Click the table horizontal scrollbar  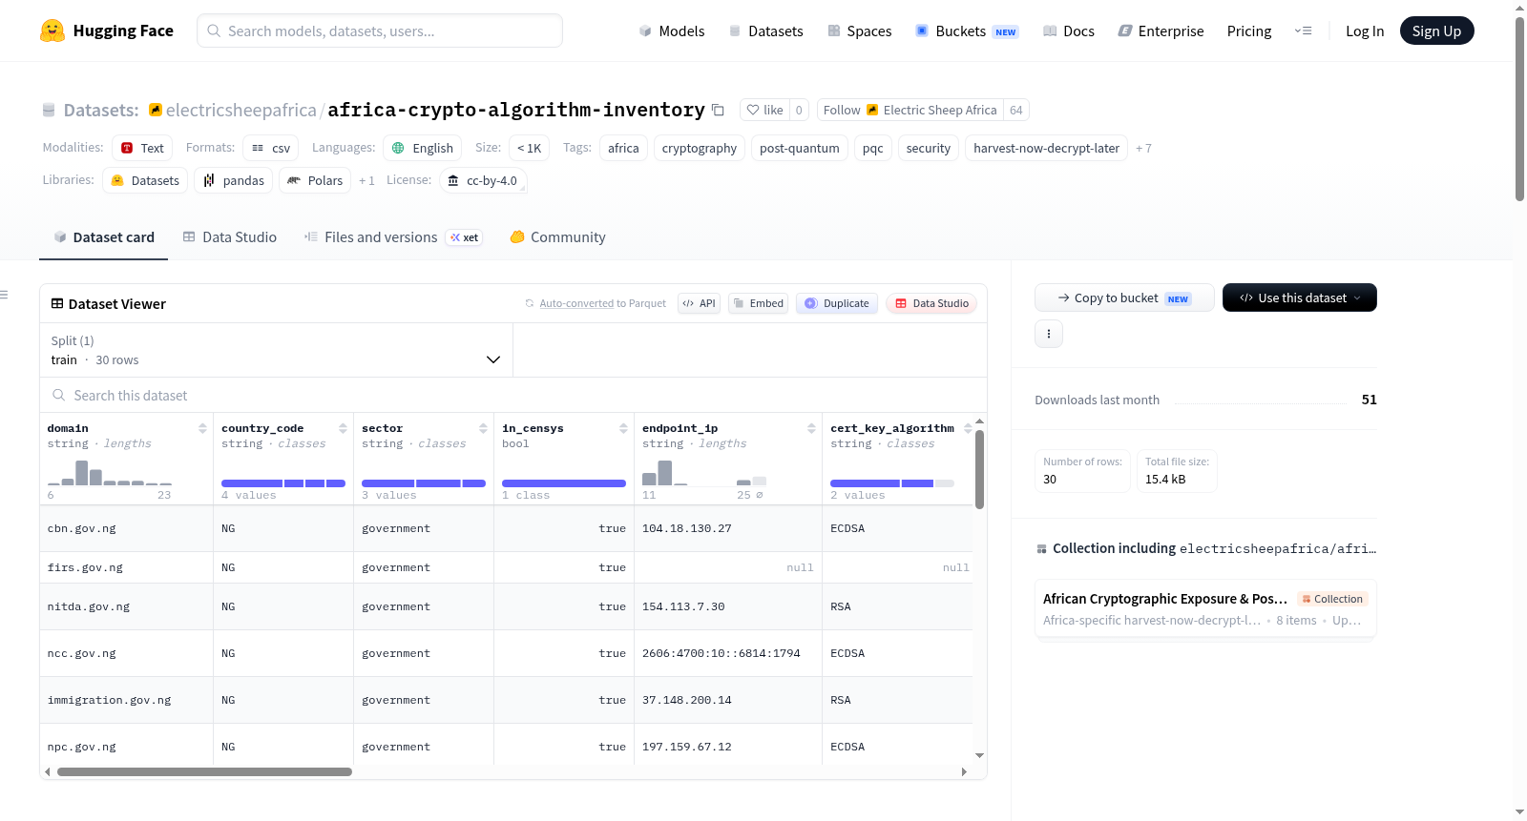point(204,771)
